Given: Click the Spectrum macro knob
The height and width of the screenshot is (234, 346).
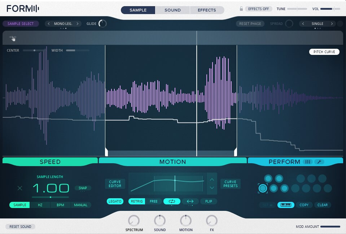Looking at the screenshot, I should pyautogui.click(x=134, y=220).
